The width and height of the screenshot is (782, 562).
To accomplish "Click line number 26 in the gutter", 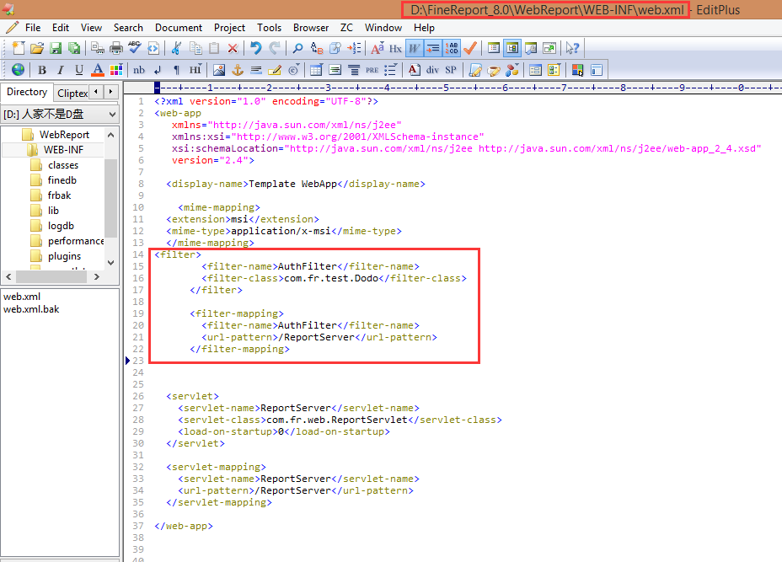I will click(x=138, y=396).
